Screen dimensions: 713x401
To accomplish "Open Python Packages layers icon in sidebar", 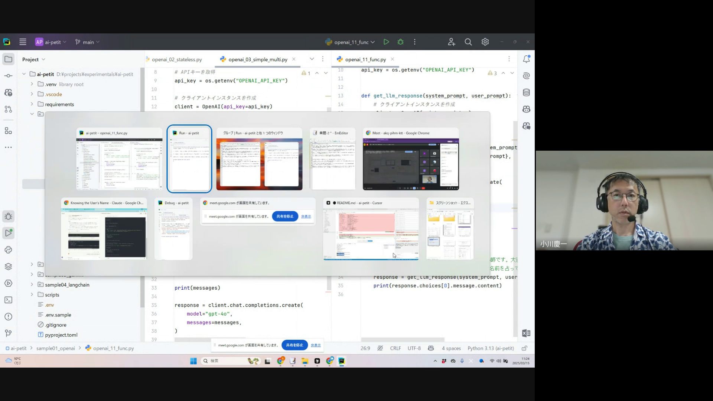I will point(8,267).
